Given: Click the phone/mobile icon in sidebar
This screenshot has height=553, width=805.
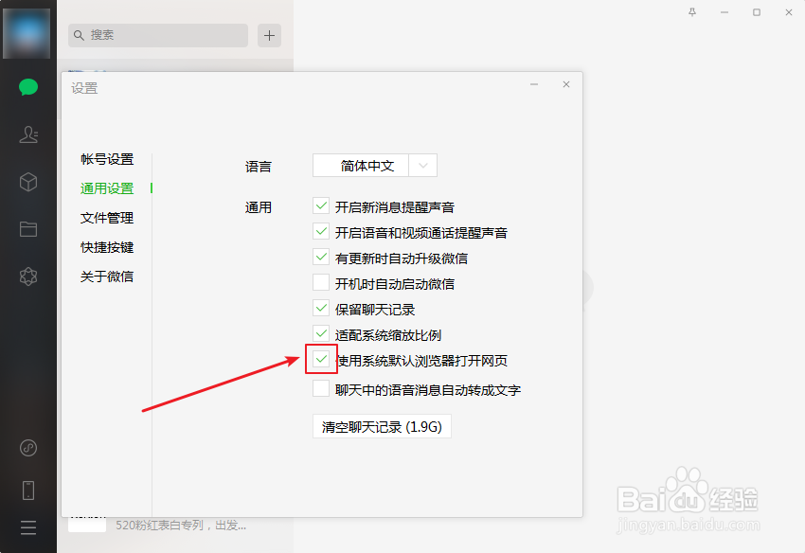Looking at the screenshot, I should click(x=27, y=490).
